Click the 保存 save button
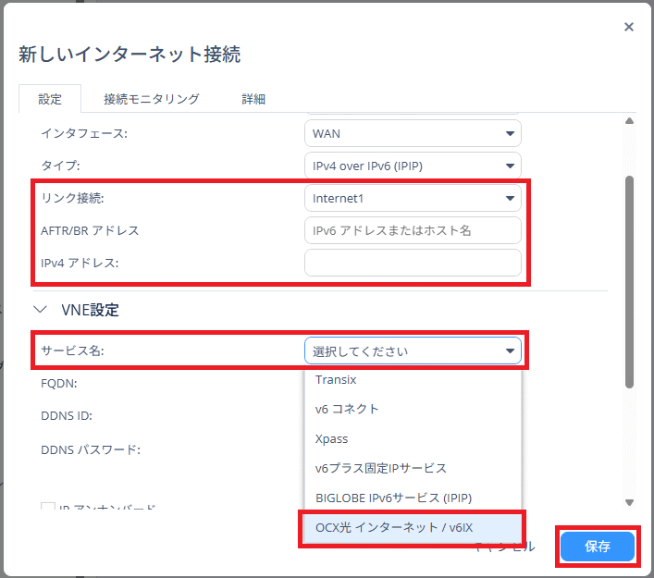The image size is (654, 578). click(x=598, y=547)
